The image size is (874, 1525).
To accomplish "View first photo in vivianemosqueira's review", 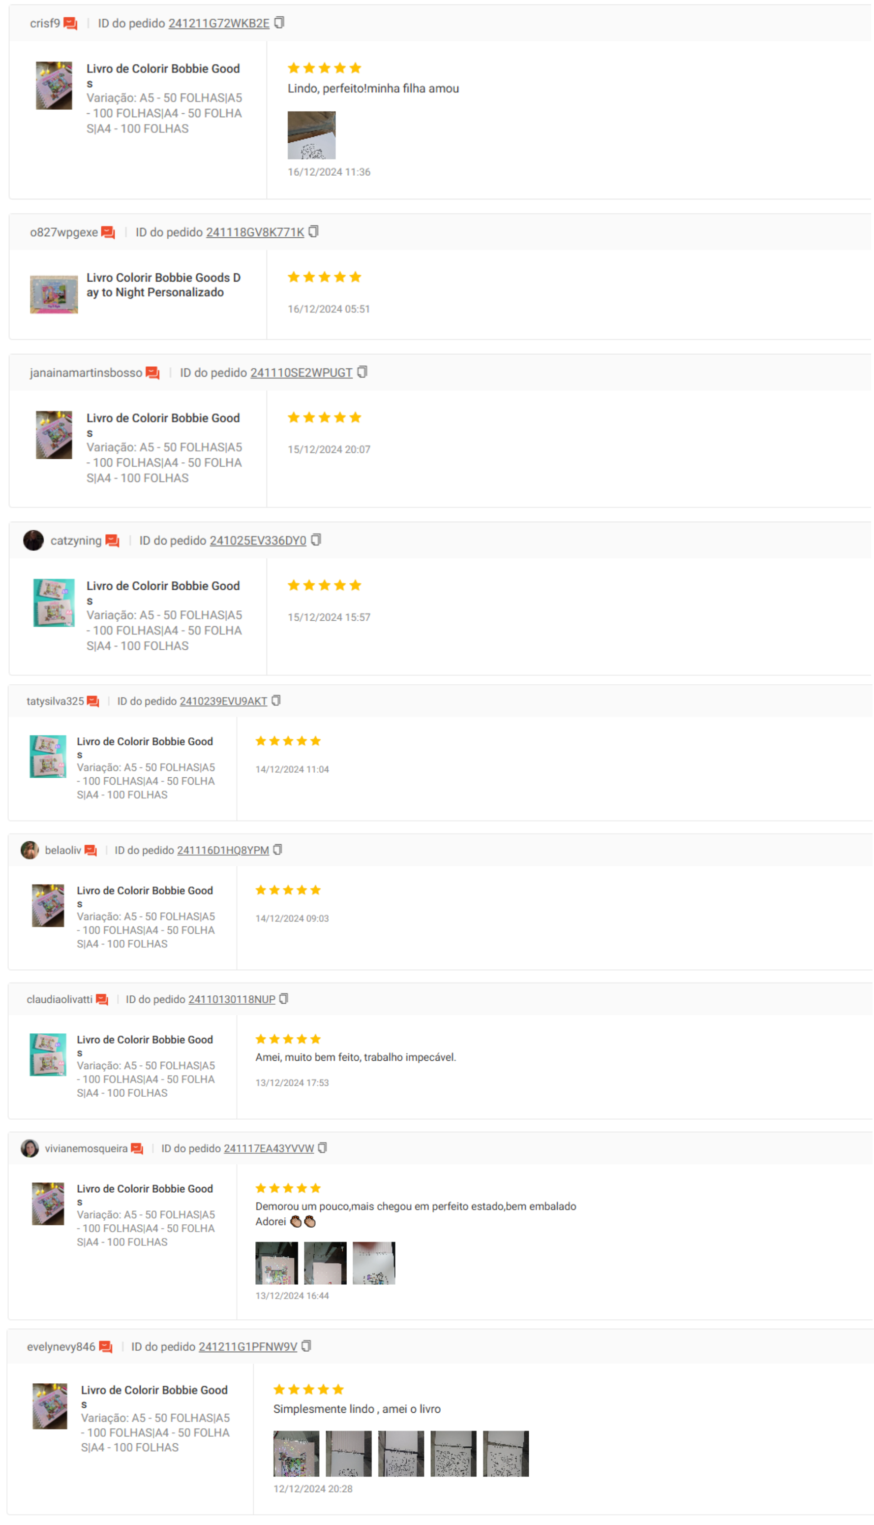I will (277, 1263).
